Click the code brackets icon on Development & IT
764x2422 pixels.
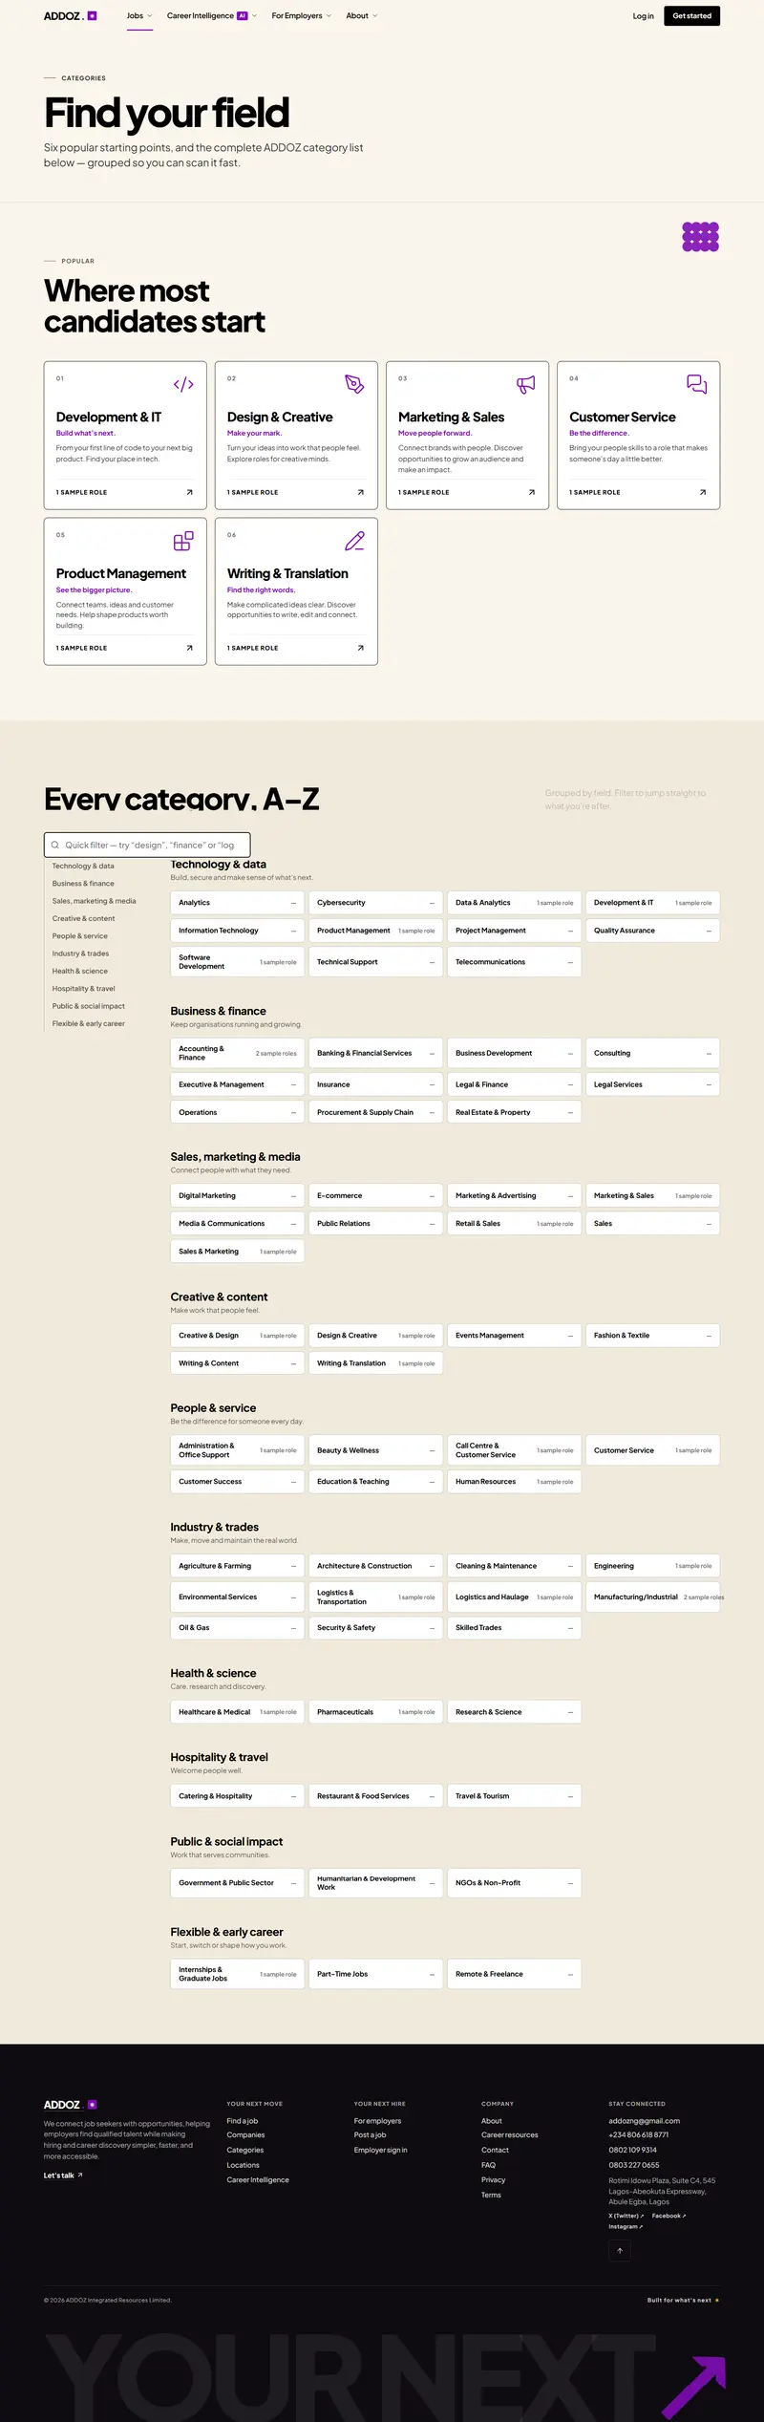183,384
